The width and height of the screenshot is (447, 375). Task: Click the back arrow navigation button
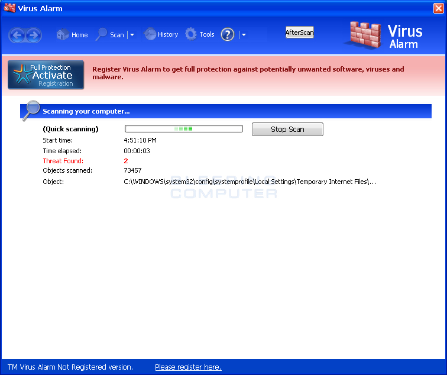point(17,35)
